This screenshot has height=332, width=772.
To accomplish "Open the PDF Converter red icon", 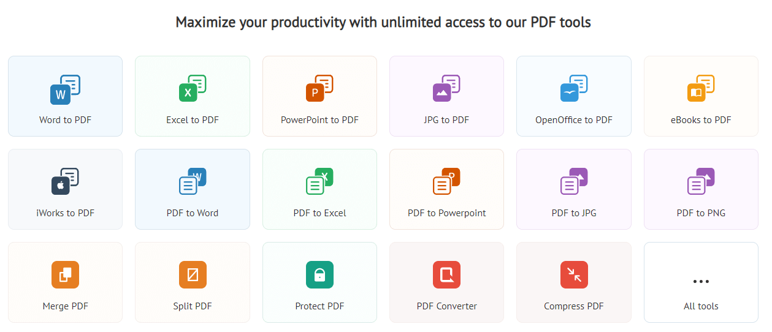I will [446, 274].
